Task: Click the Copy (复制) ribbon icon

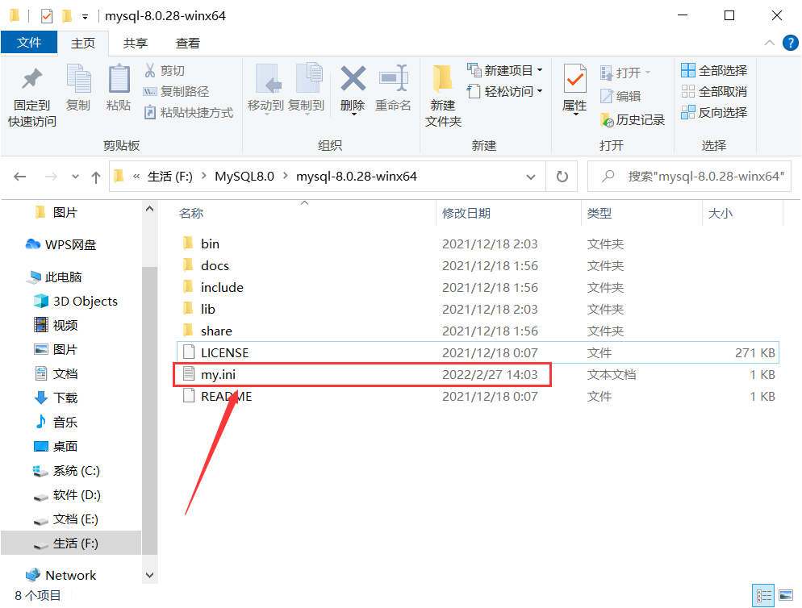Action: pyautogui.click(x=78, y=78)
